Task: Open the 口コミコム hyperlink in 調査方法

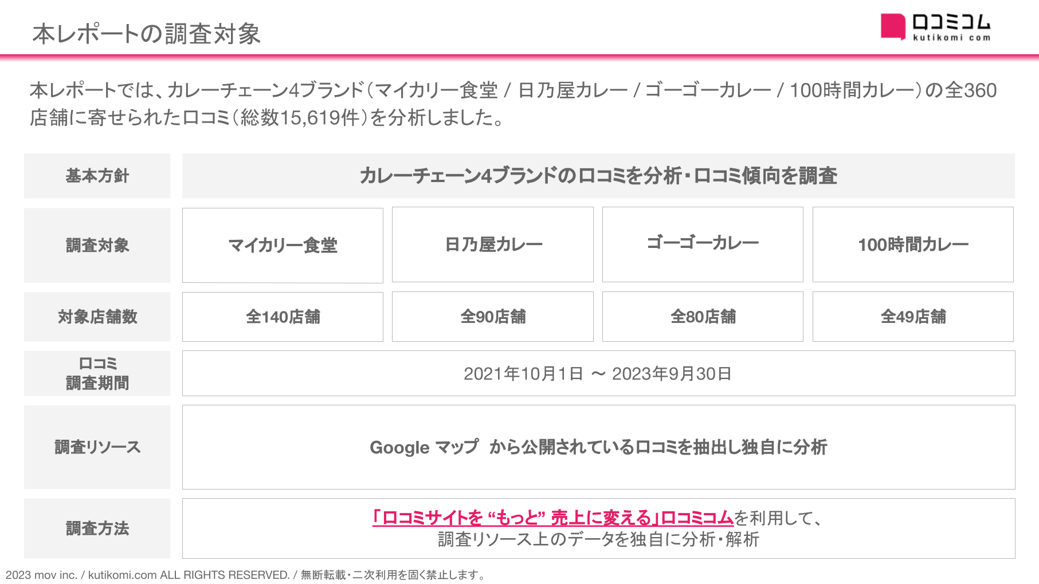Action: click(552, 518)
